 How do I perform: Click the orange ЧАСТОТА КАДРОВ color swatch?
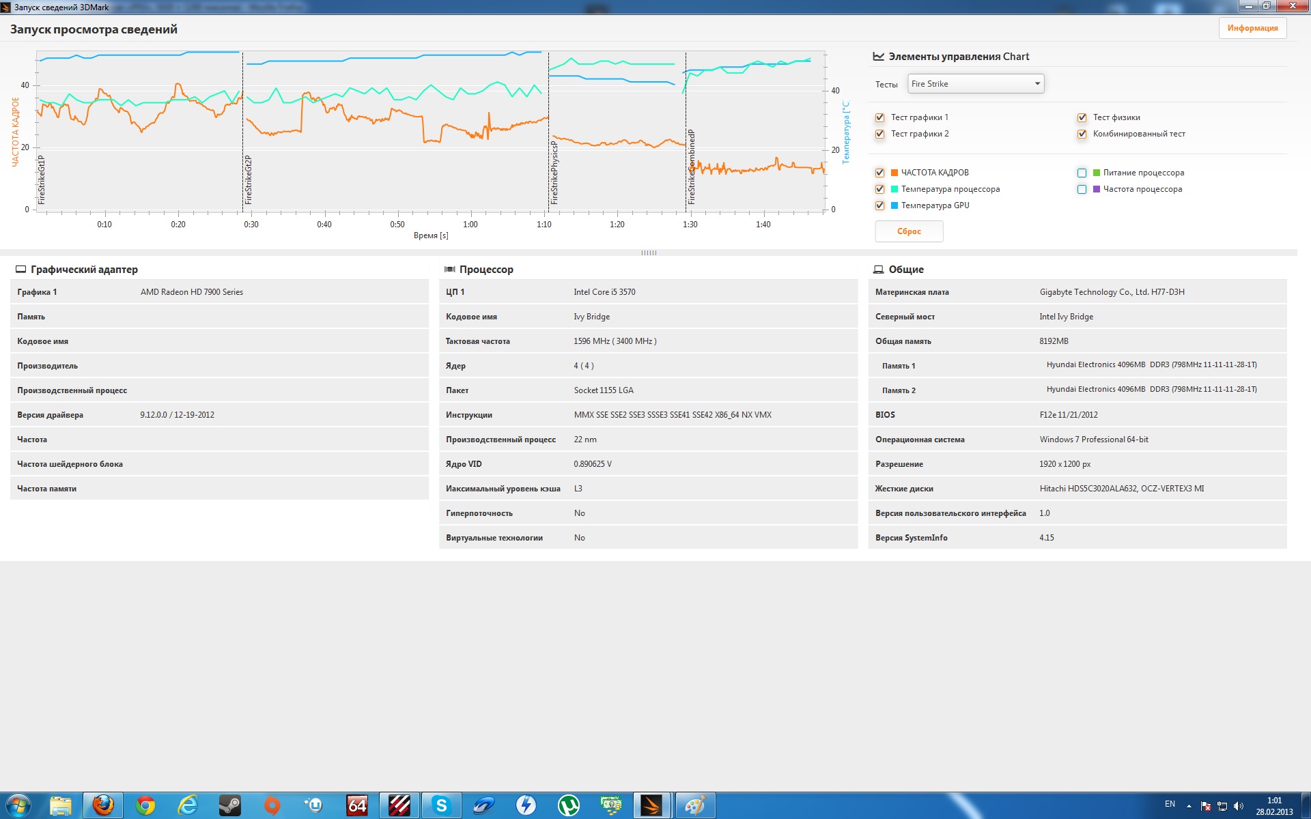[894, 173]
